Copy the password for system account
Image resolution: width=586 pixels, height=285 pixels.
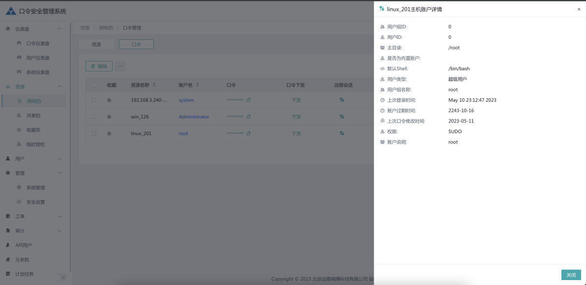[x=248, y=100]
